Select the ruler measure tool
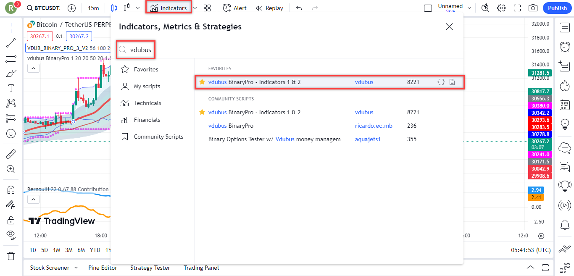 11,155
